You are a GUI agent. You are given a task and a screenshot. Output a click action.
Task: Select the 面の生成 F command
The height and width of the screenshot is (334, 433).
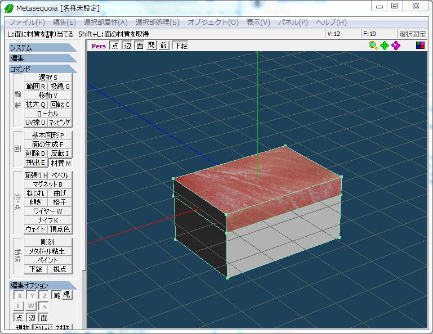click(48, 145)
